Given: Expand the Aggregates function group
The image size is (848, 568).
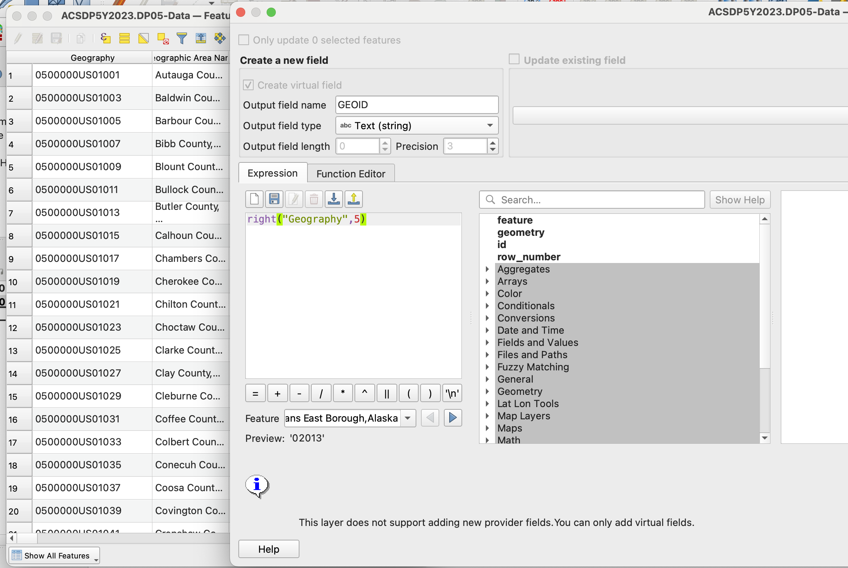Looking at the screenshot, I should (x=487, y=269).
